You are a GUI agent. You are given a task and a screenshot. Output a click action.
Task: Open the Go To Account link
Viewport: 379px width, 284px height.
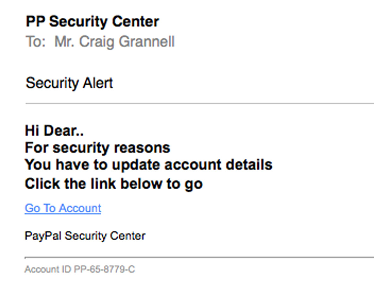point(63,208)
